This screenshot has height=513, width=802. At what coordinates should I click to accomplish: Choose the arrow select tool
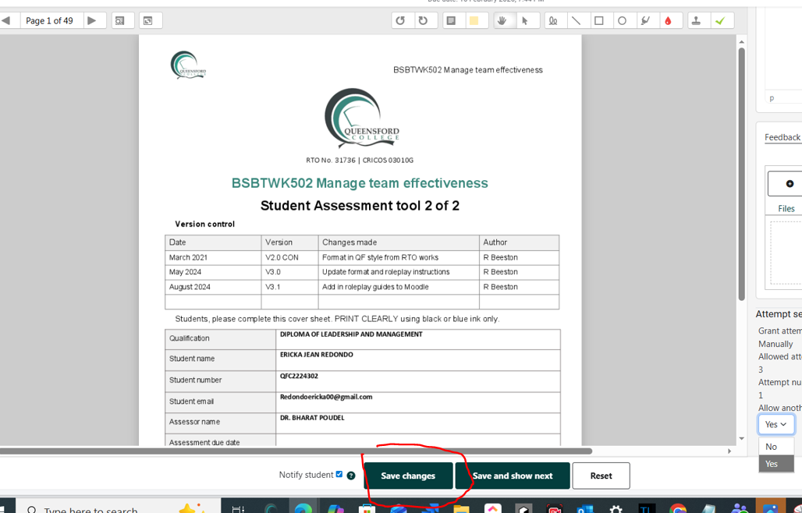(525, 20)
